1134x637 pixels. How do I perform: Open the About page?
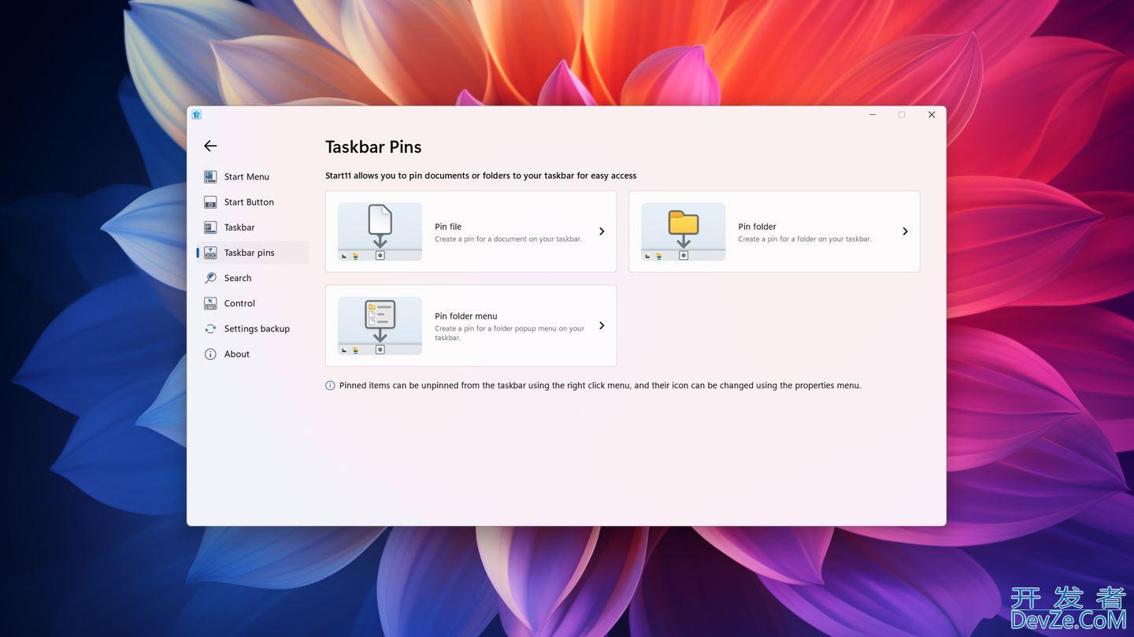pos(252,354)
